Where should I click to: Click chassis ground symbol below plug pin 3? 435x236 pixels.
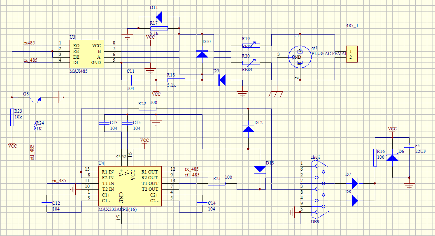276,94
